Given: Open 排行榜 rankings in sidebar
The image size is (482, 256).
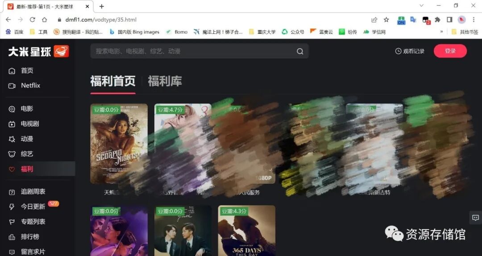Looking at the screenshot, I should [x=24, y=237].
